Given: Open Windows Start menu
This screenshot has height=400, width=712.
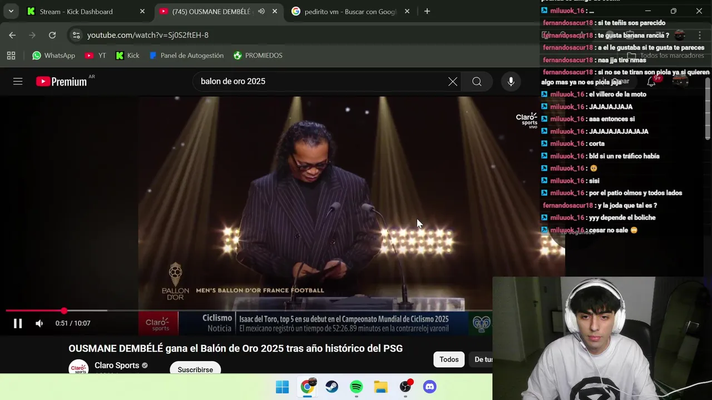Looking at the screenshot, I should (283, 387).
